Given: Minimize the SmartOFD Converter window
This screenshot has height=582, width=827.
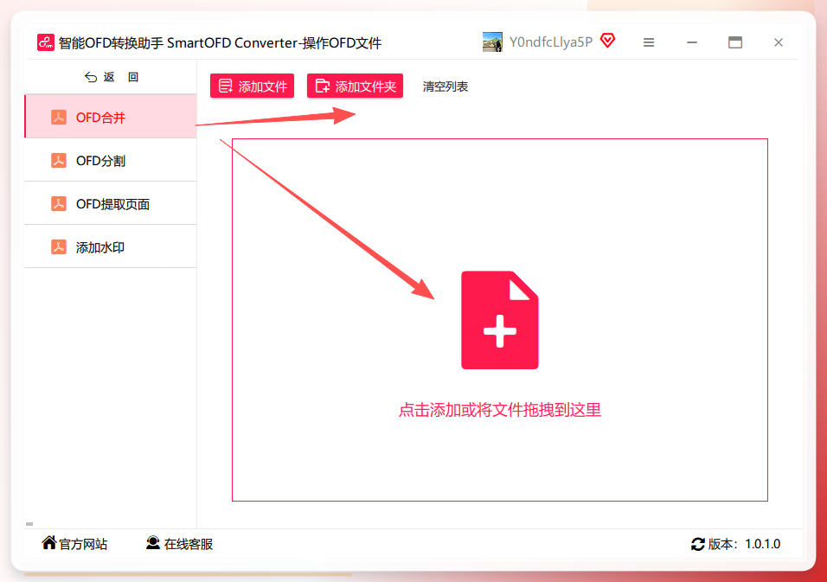Looking at the screenshot, I should tap(692, 42).
